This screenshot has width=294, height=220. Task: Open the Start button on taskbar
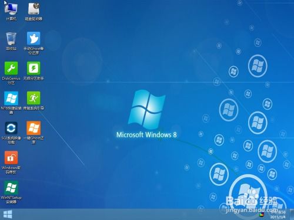click(x=8, y=215)
